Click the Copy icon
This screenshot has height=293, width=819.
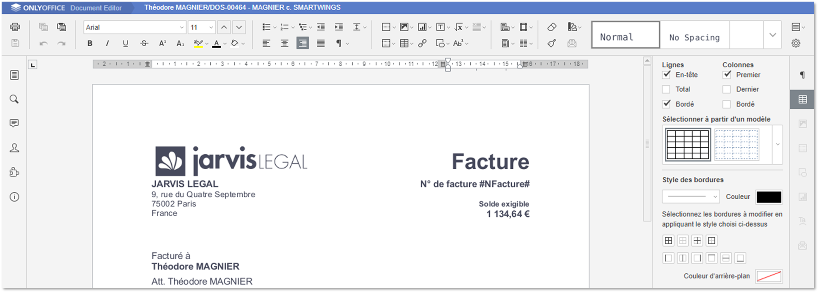coord(43,27)
